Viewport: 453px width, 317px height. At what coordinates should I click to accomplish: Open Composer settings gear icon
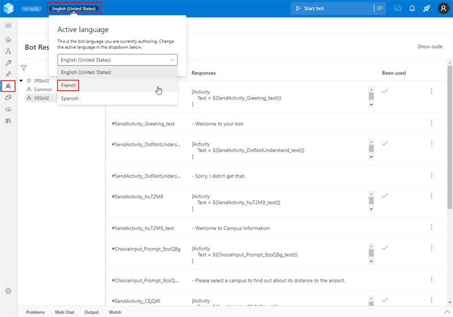point(8,291)
